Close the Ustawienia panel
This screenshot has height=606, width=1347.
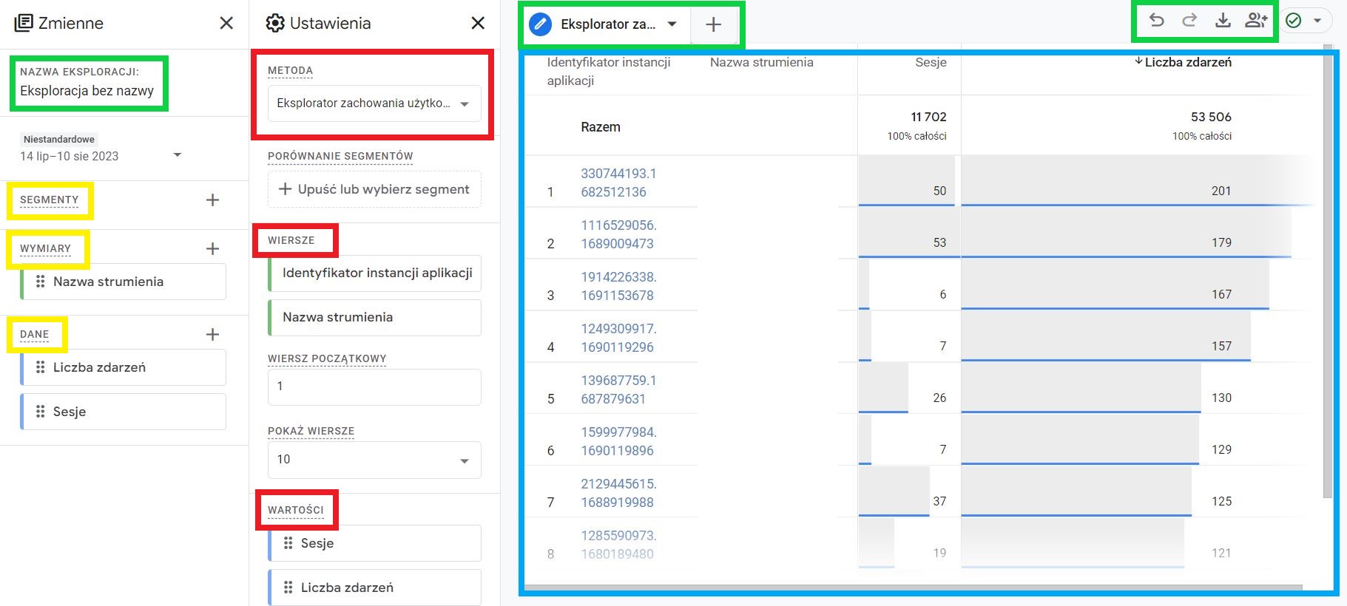[x=478, y=24]
